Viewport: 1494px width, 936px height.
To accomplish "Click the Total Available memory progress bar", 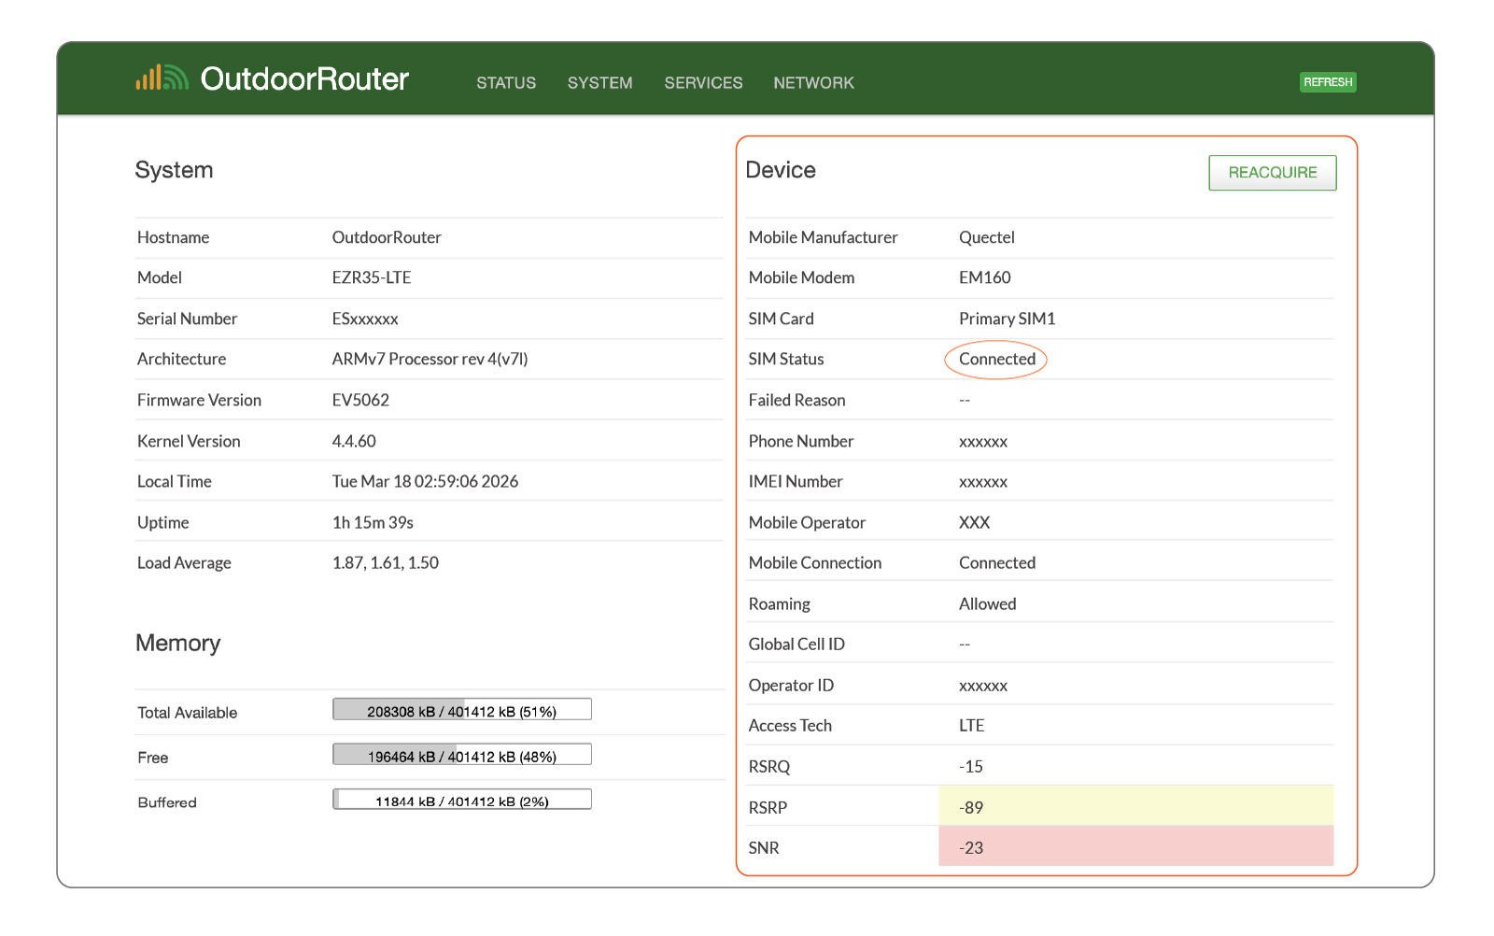I will tap(462, 710).
